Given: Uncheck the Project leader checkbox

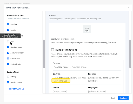Looking at the screenshot, I should point(8,64).
